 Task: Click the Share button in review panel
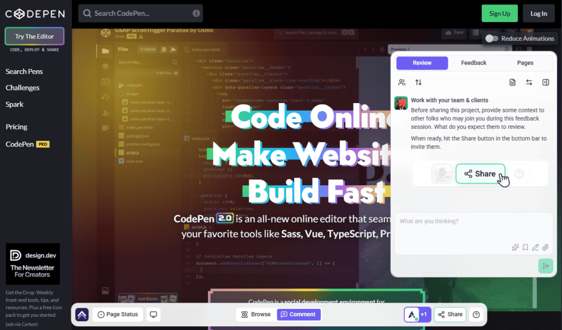coord(480,174)
